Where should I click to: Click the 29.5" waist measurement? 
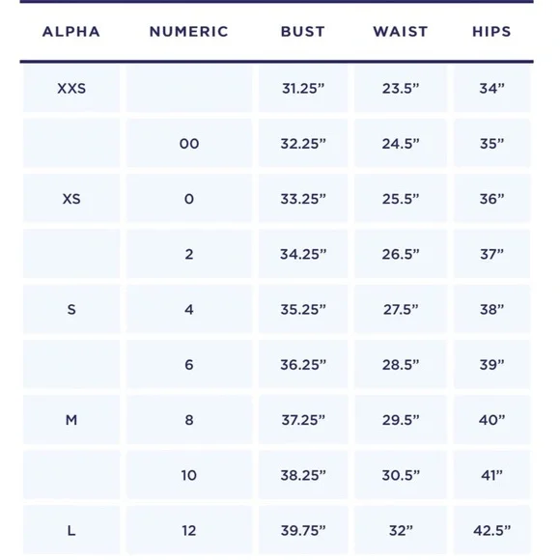[x=401, y=420]
